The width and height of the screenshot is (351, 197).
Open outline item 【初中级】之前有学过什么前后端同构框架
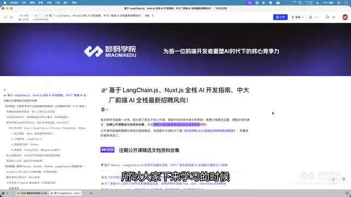coord(45,106)
